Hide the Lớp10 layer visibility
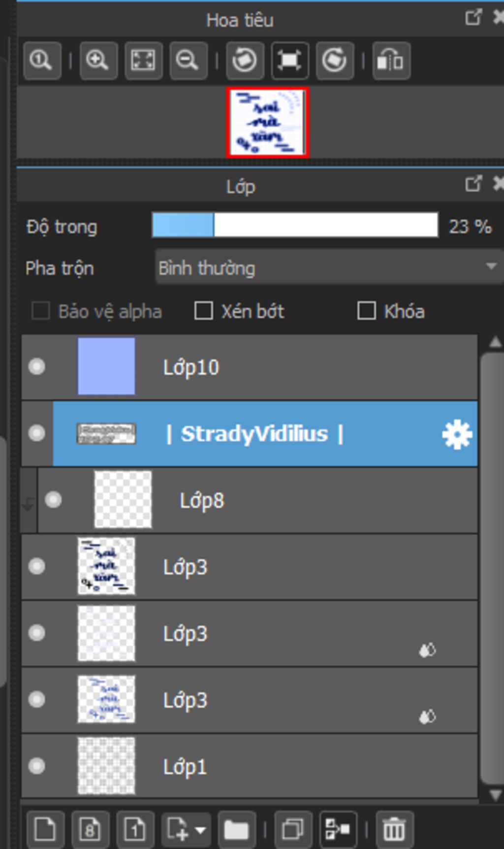The width and height of the screenshot is (504, 849). pos(37,367)
